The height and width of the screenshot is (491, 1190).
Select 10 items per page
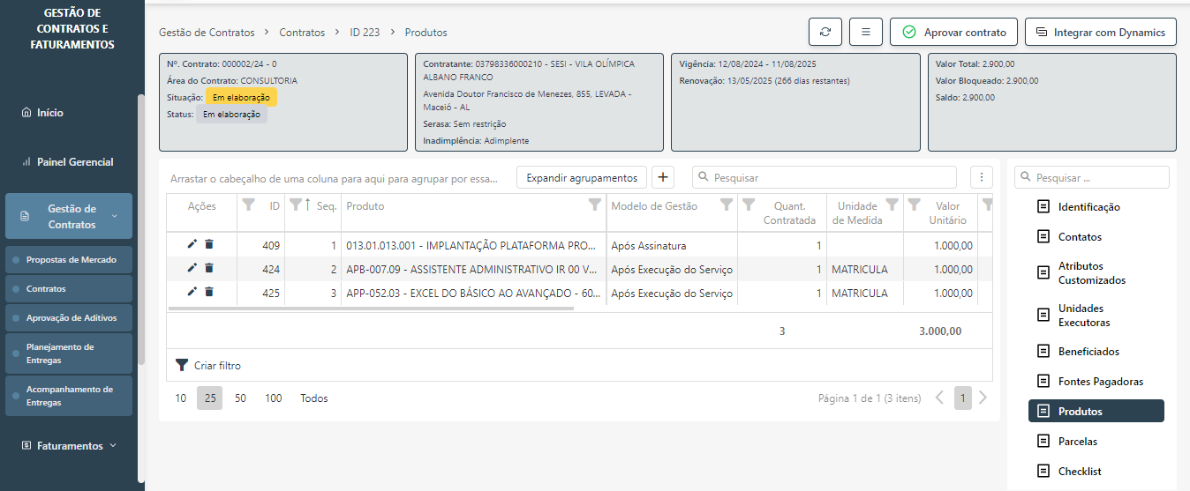(x=180, y=398)
